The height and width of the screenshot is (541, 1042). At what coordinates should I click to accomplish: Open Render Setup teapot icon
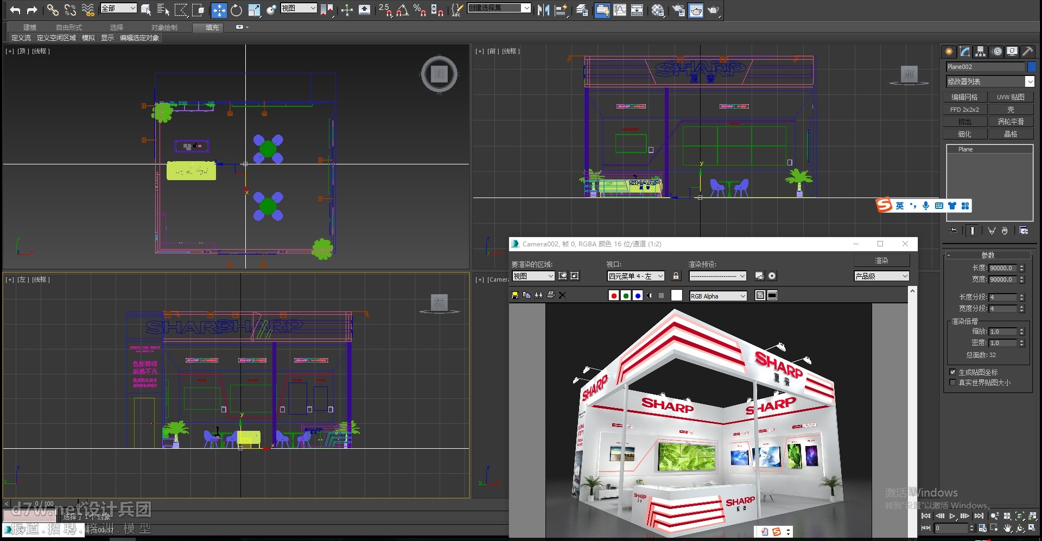pos(678,10)
